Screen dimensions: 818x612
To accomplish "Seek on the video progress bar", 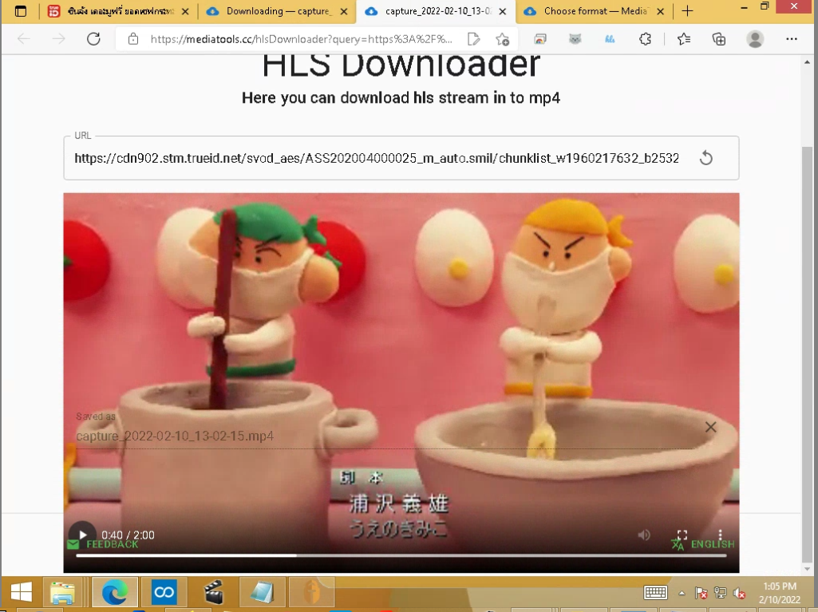I will (x=401, y=555).
